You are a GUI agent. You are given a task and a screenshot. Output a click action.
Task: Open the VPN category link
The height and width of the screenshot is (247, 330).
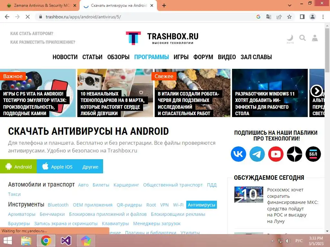click(x=164, y=205)
